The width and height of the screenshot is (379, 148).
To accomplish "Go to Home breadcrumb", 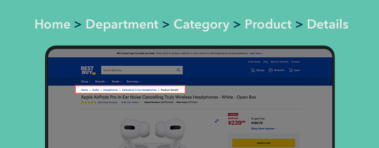I will click(84, 90).
